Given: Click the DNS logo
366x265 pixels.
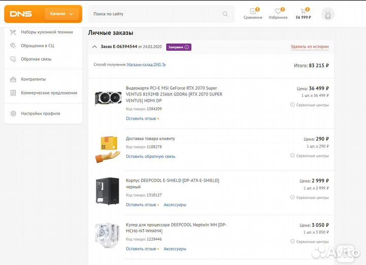Looking at the screenshot, I should pos(21,14).
